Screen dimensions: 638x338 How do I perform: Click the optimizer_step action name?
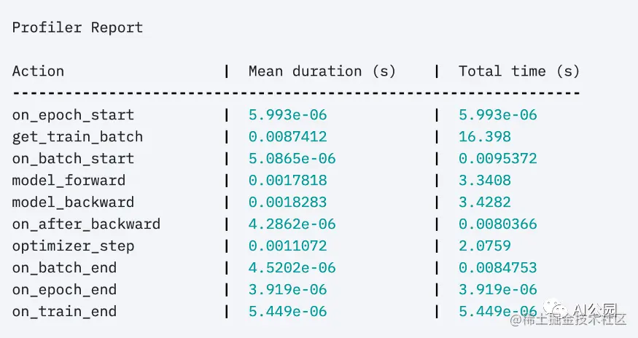click(x=73, y=246)
